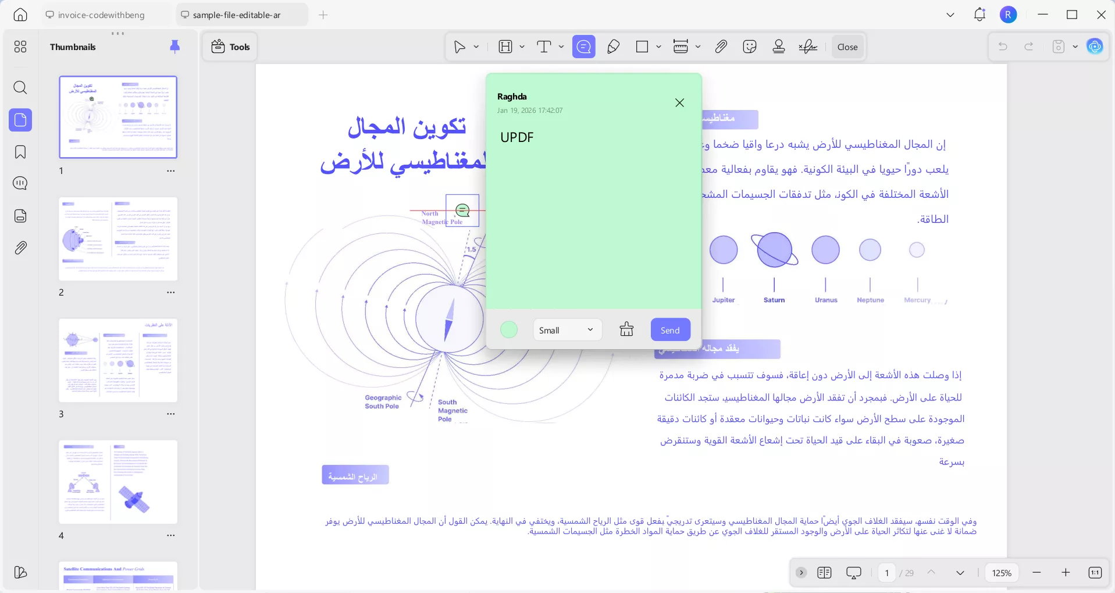Image resolution: width=1115 pixels, height=593 pixels.
Task: Close the Raghda note popup
Action: point(679,103)
